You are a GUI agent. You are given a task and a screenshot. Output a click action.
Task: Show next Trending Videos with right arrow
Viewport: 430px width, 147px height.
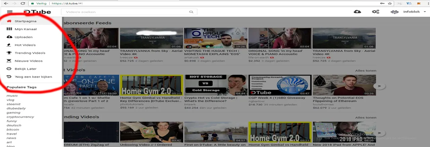tap(379, 133)
